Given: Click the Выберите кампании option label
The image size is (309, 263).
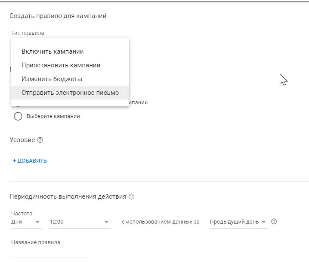Looking at the screenshot, I should click(53, 116).
